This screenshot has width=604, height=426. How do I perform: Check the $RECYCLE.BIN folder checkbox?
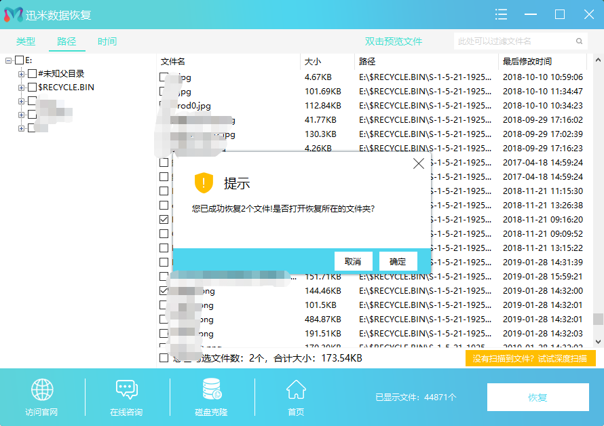tap(32, 88)
